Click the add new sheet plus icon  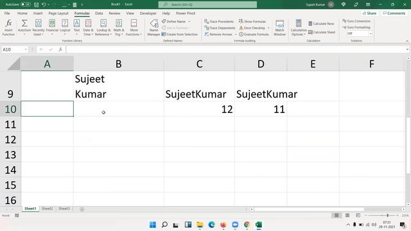point(82,209)
